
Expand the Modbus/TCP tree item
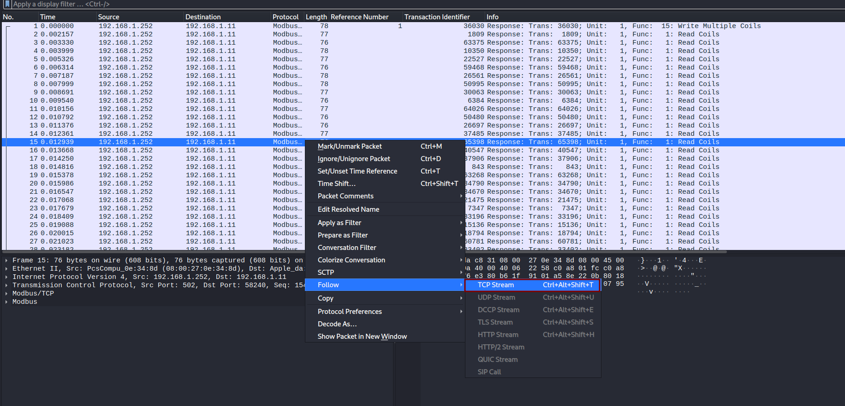click(6, 294)
